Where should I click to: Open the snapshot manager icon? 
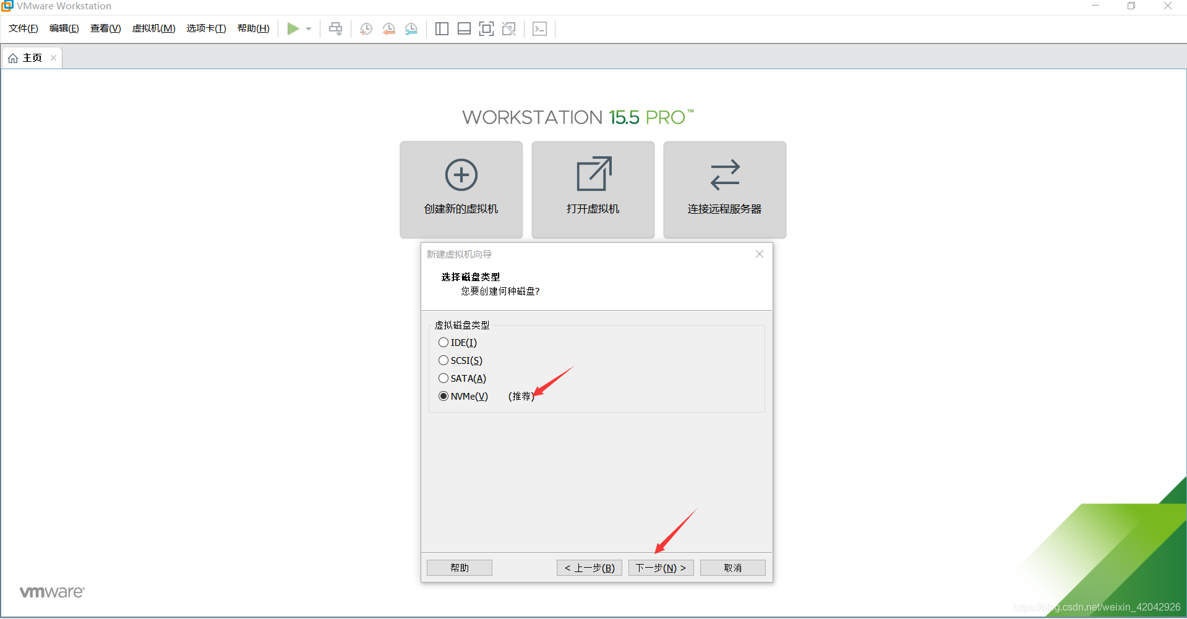[411, 28]
